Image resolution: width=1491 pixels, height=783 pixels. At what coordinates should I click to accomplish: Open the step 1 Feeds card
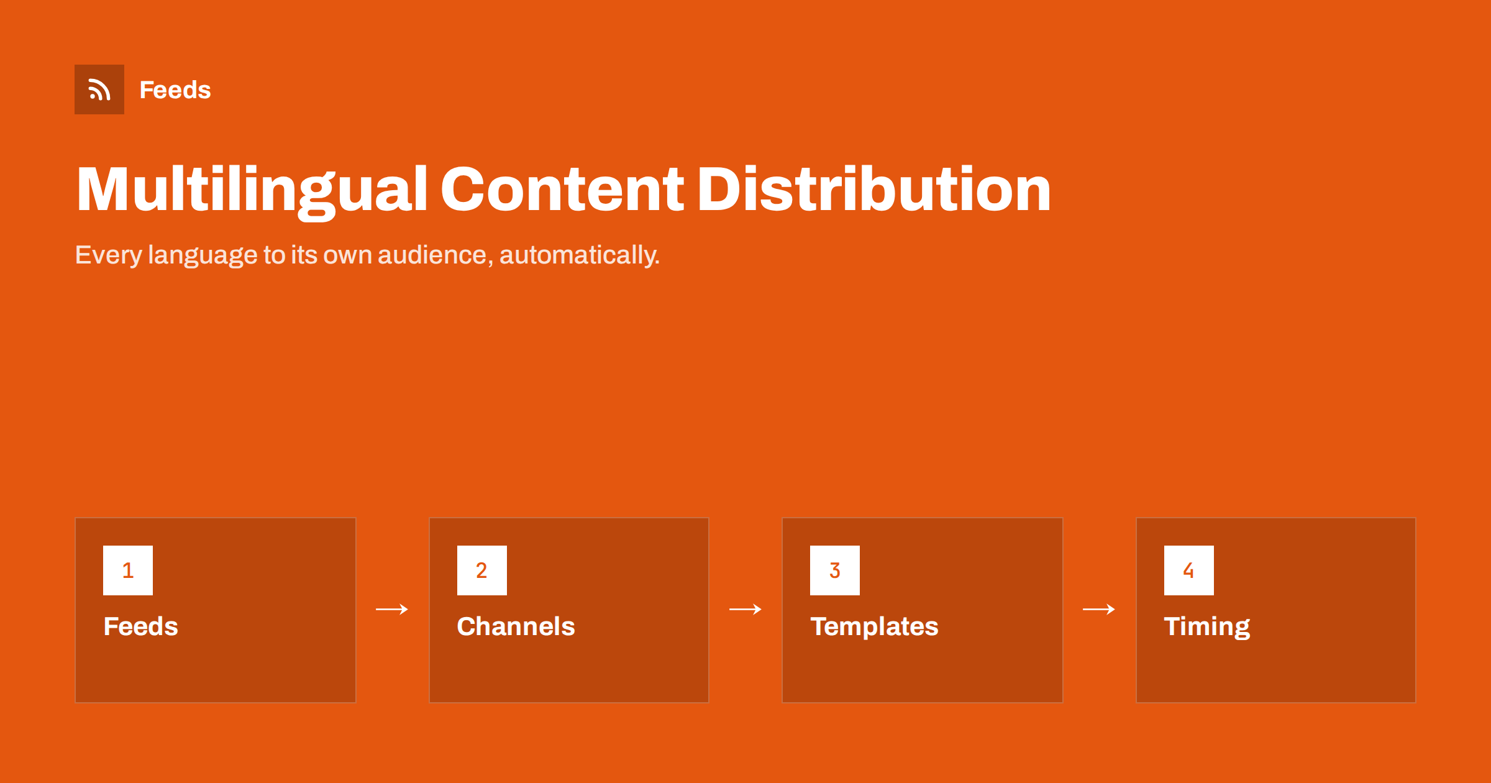216,610
